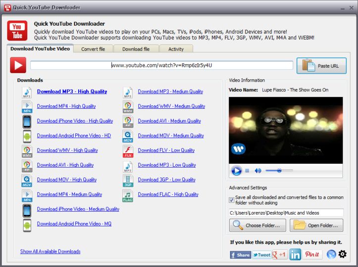
Task: Click the Facebook Share button
Action: [x=241, y=255]
